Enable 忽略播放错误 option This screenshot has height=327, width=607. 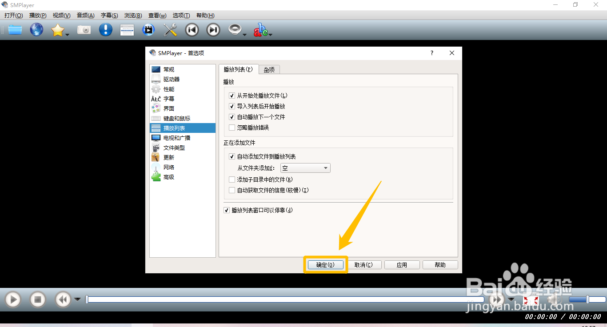[x=232, y=128]
